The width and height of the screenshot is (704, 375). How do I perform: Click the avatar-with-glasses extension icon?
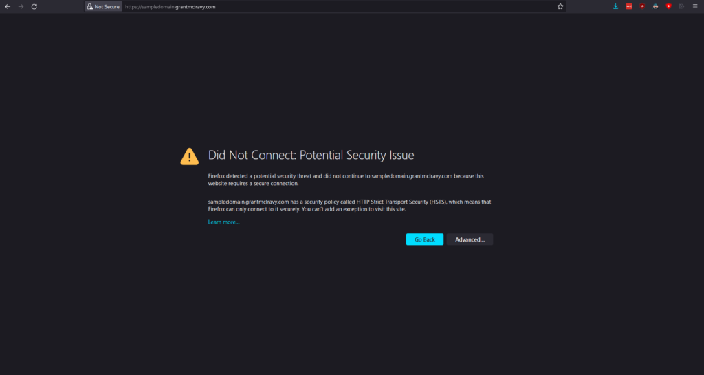click(x=655, y=6)
